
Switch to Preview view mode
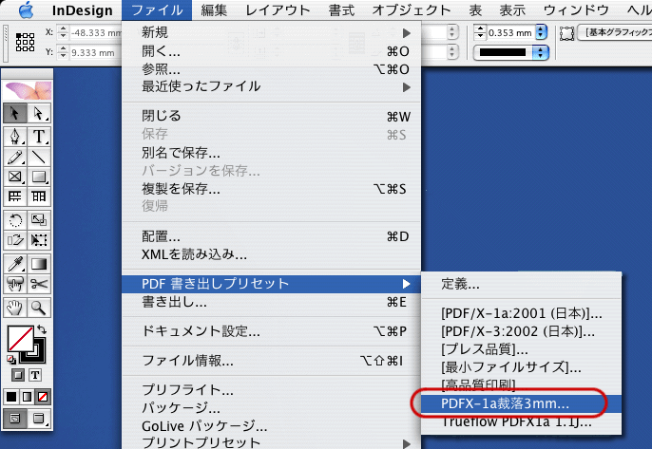[39, 419]
